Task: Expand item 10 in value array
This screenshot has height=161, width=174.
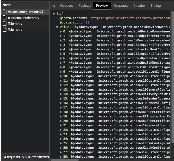Action: [x=61, y=76]
